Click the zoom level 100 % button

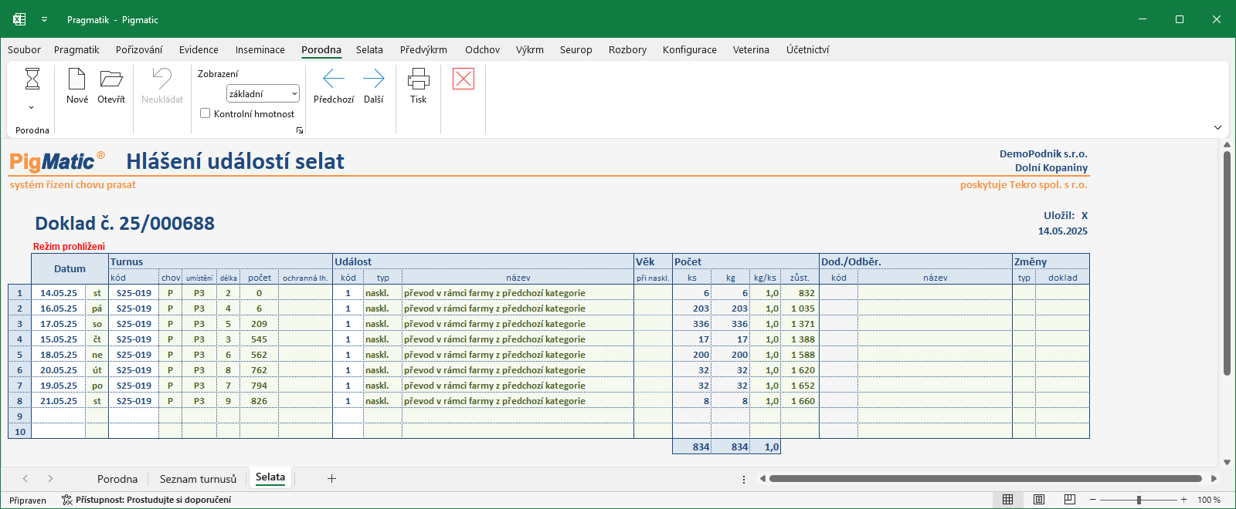pos(1209,500)
